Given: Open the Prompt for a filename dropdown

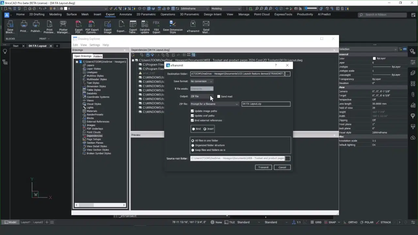Looking at the screenshot, I should click(x=214, y=104).
